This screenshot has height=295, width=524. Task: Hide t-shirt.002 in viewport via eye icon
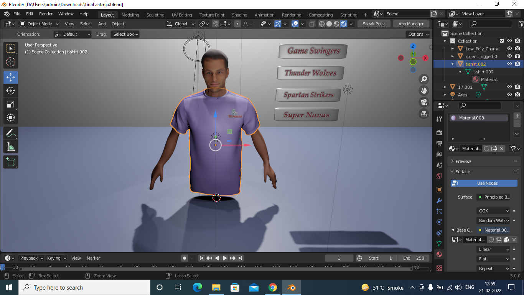(509, 64)
